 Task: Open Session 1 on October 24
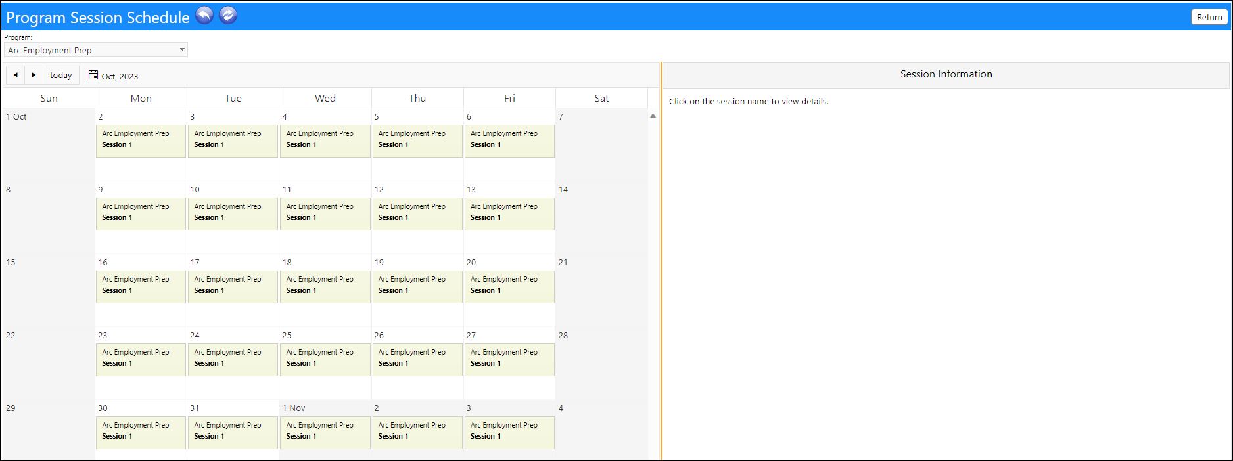coord(233,360)
